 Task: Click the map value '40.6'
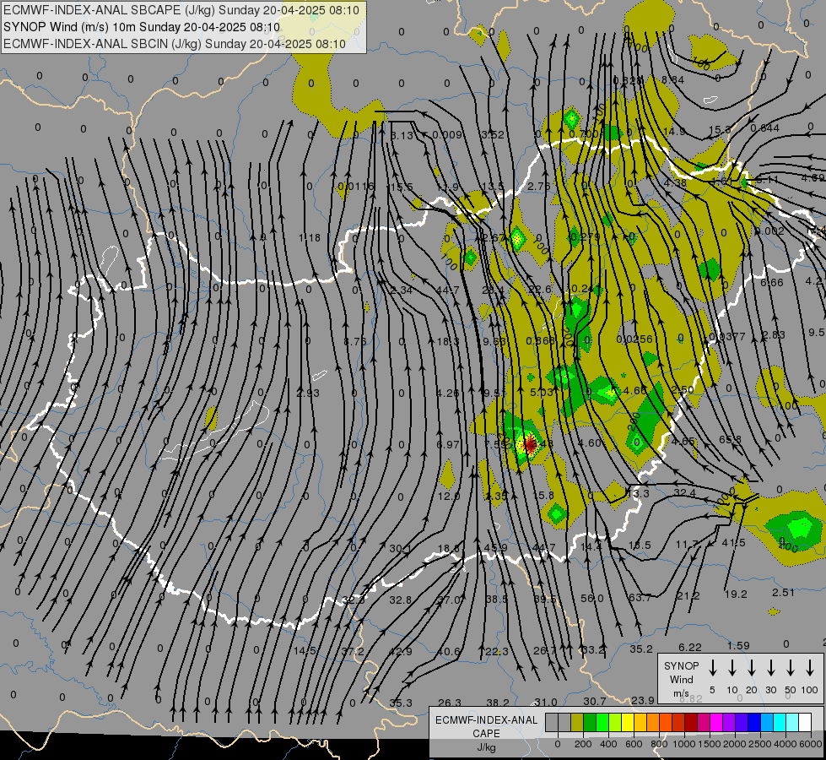(x=449, y=652)
